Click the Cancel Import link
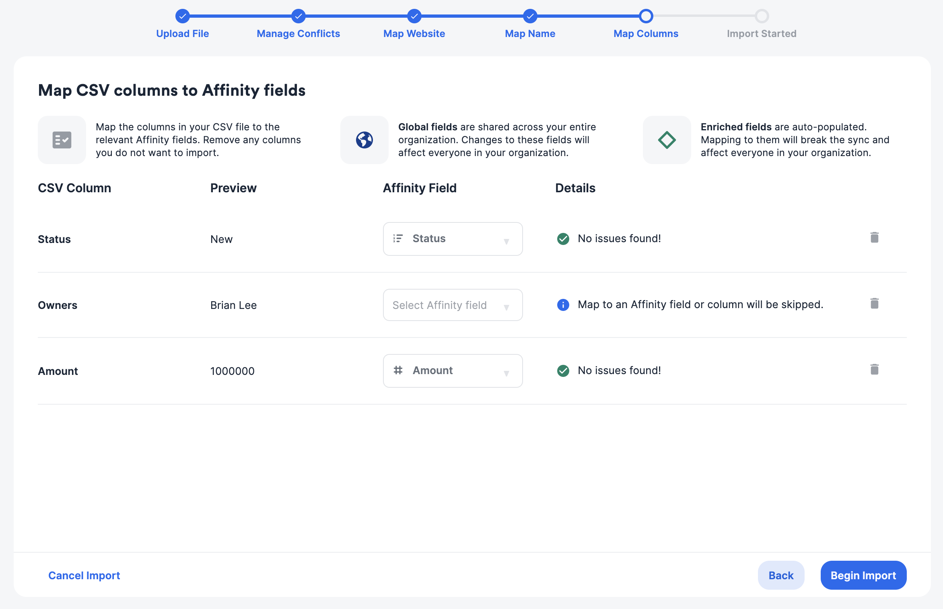This screenshot has width=943, height=609. (x=84, y=575)
